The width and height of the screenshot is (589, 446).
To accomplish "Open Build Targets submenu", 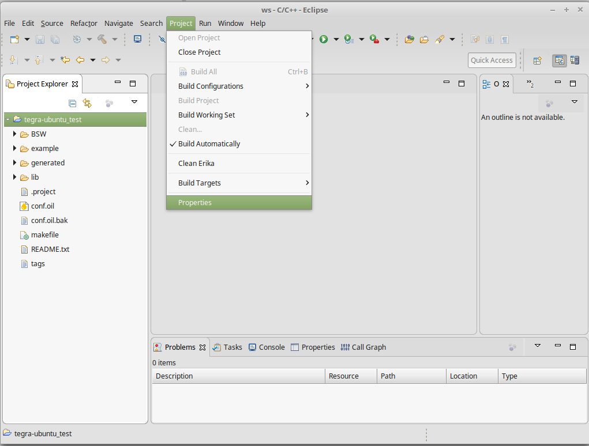I will pyautogui.click(x=239, y=183).
